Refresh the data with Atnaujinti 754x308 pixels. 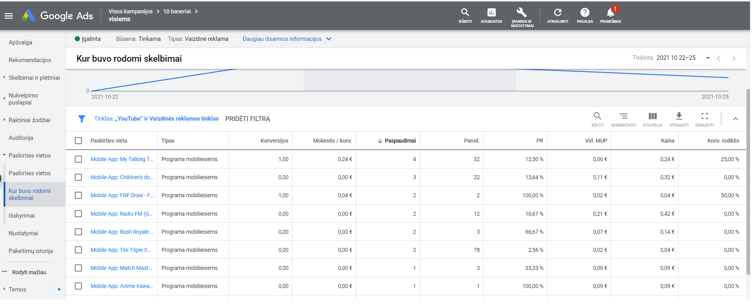pyautogui.click(x=558, y=16)
